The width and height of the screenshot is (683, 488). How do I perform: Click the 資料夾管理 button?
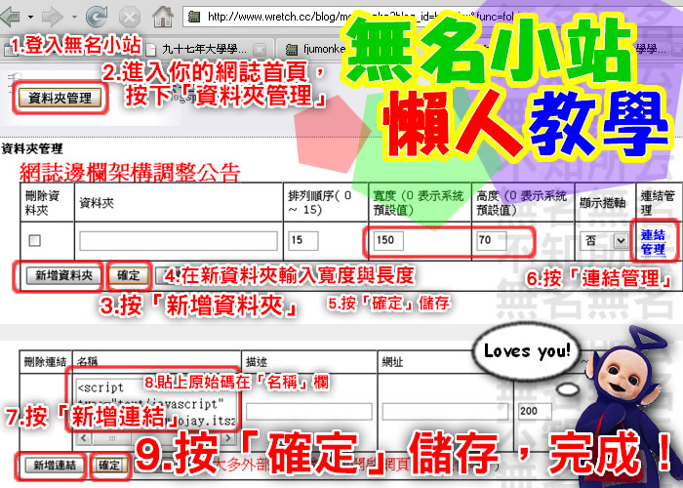click(x=60, y=98)
